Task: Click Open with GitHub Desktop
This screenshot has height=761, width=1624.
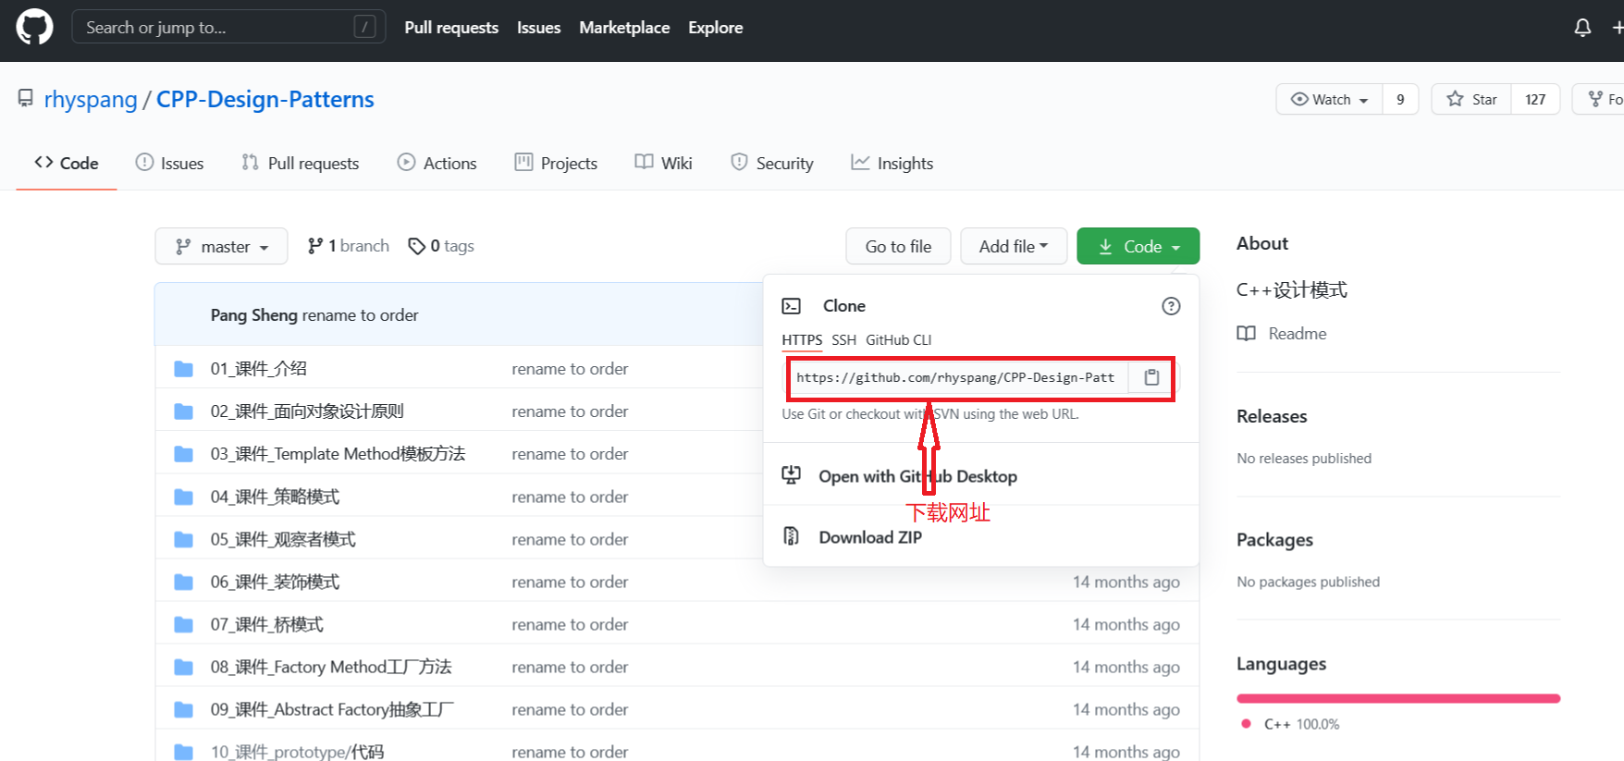Action: pyautogui.click(x=917, y=476)
